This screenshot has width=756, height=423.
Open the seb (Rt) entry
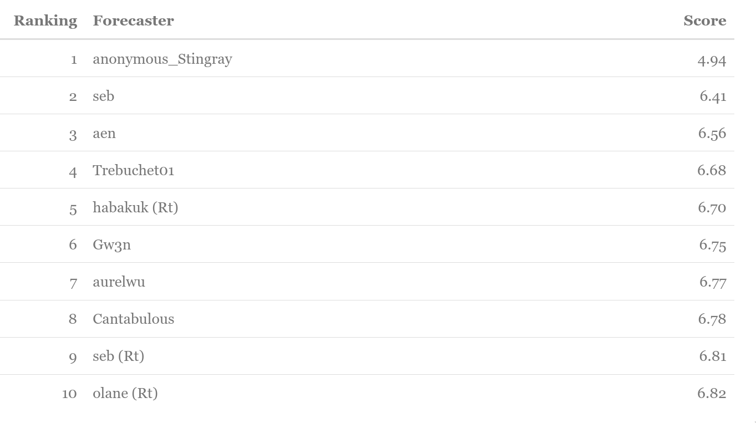point(119,356)
